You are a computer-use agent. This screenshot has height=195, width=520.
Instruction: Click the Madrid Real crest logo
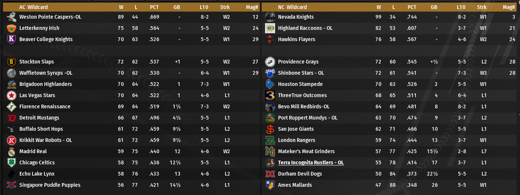click(11, 151)
